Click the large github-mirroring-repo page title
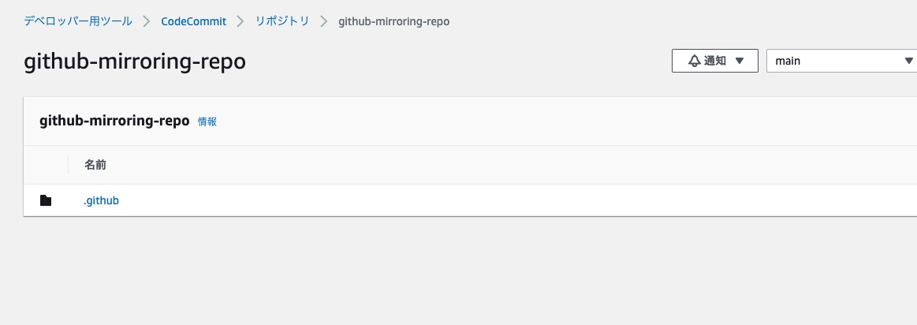Image resolution: width=917 pixels, height=325 pixels. click(135, 62)
